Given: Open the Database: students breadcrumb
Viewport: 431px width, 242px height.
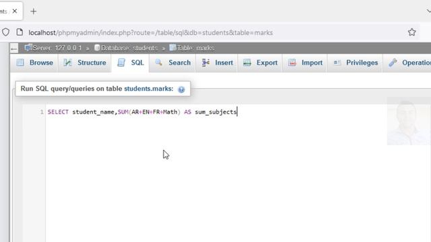Looking at the screenshot, I should 129,48.
